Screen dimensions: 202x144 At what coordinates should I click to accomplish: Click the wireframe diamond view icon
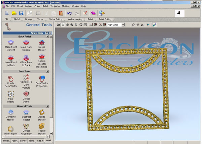pyautogui.click(x=133, y=25)
